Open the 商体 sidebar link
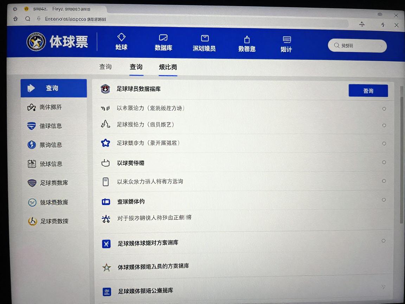This screenshot has width=405, height=304. [x=50, y=107]
